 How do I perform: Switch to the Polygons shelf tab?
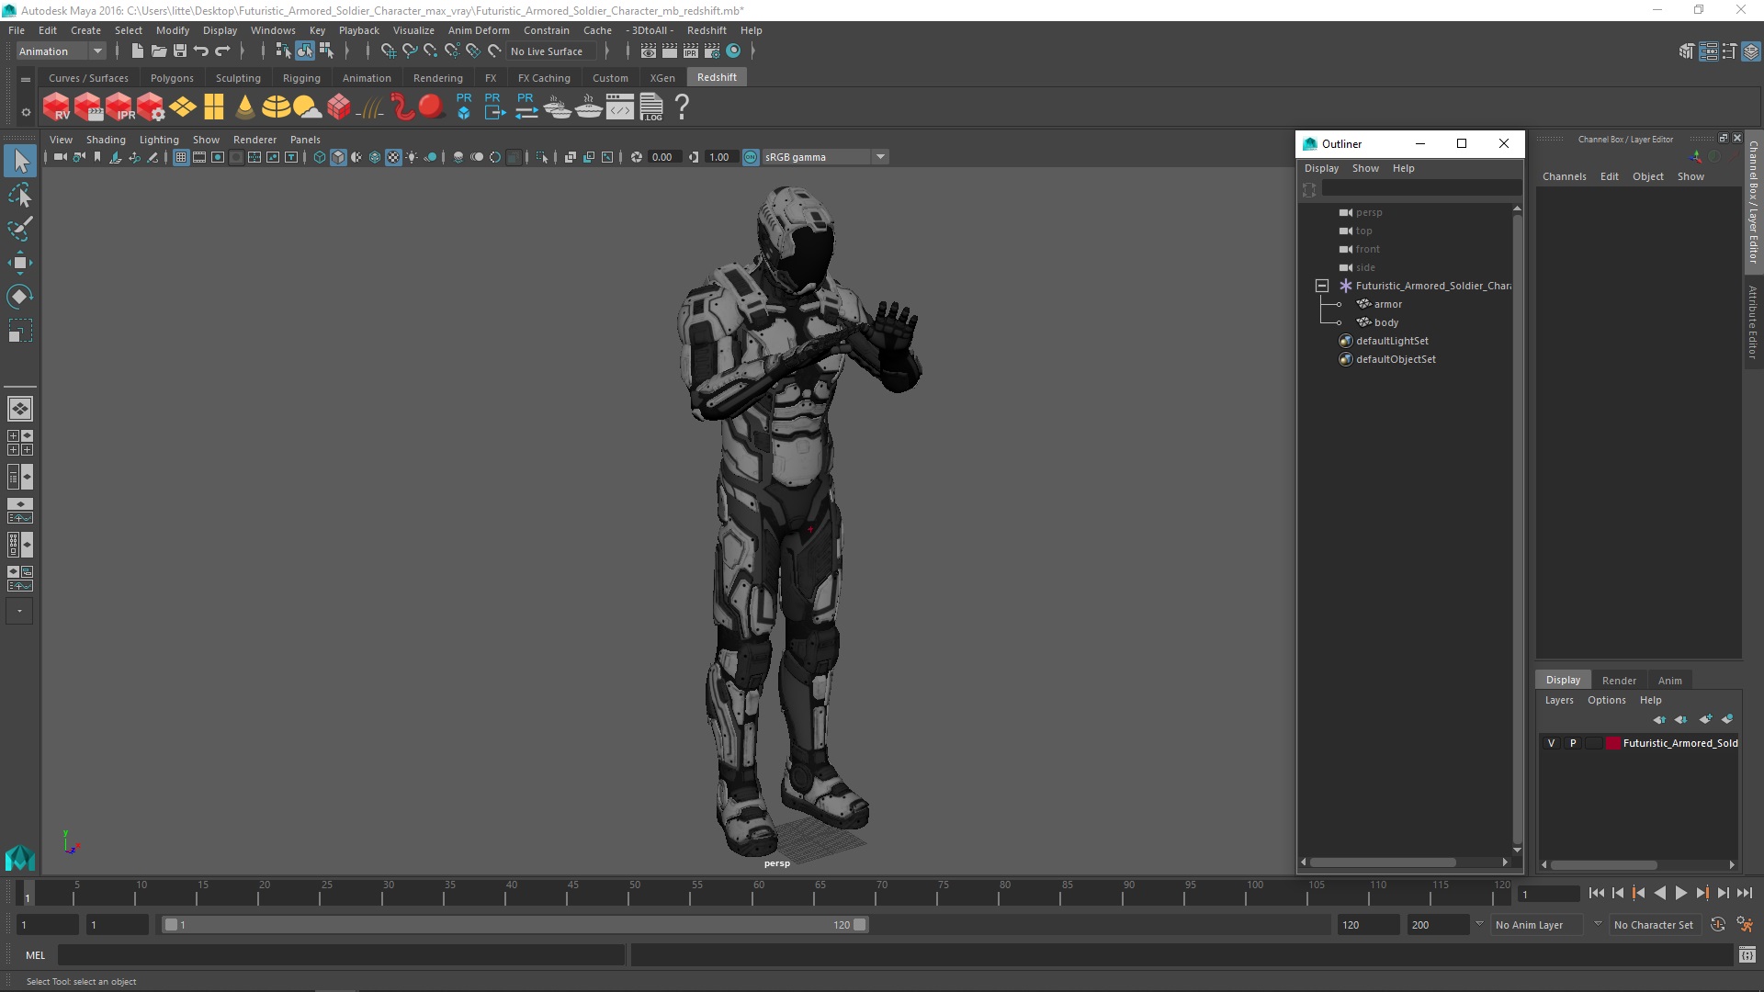point(172,78)
